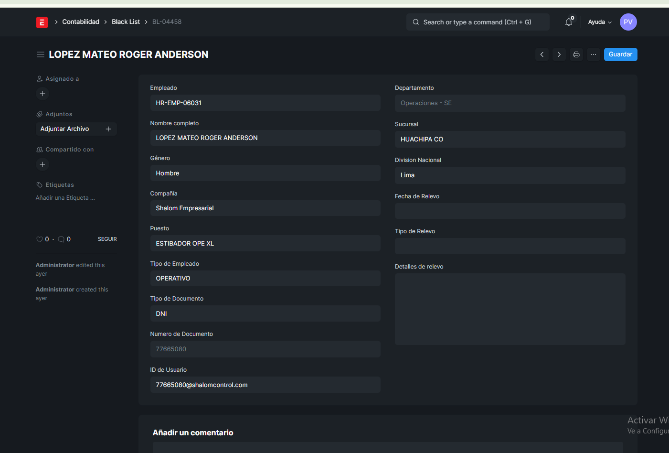Image resolution: width=669 pixels, height=453 pixels.
Task: Click the Guardar save button
Action: coord(620,54)
